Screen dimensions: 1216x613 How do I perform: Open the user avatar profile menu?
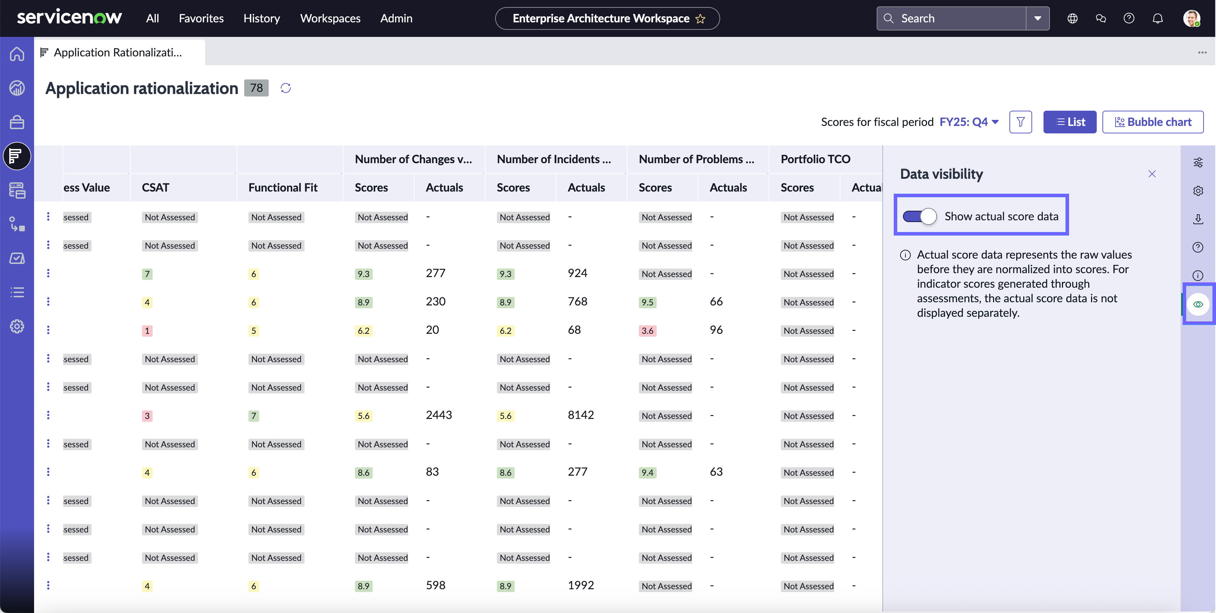click(1192, 18)
